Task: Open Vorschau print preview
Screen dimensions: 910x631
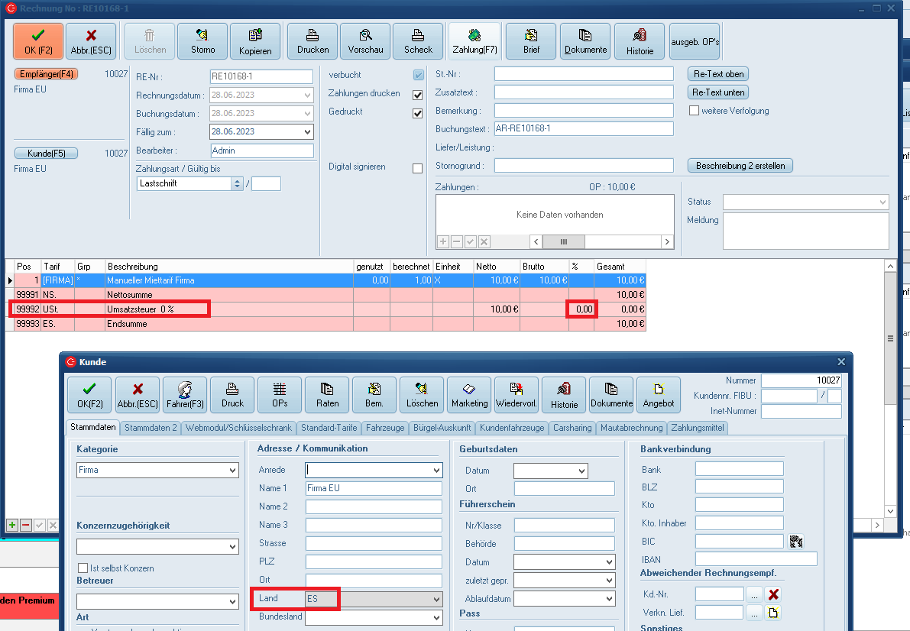Action: (365, 41)
